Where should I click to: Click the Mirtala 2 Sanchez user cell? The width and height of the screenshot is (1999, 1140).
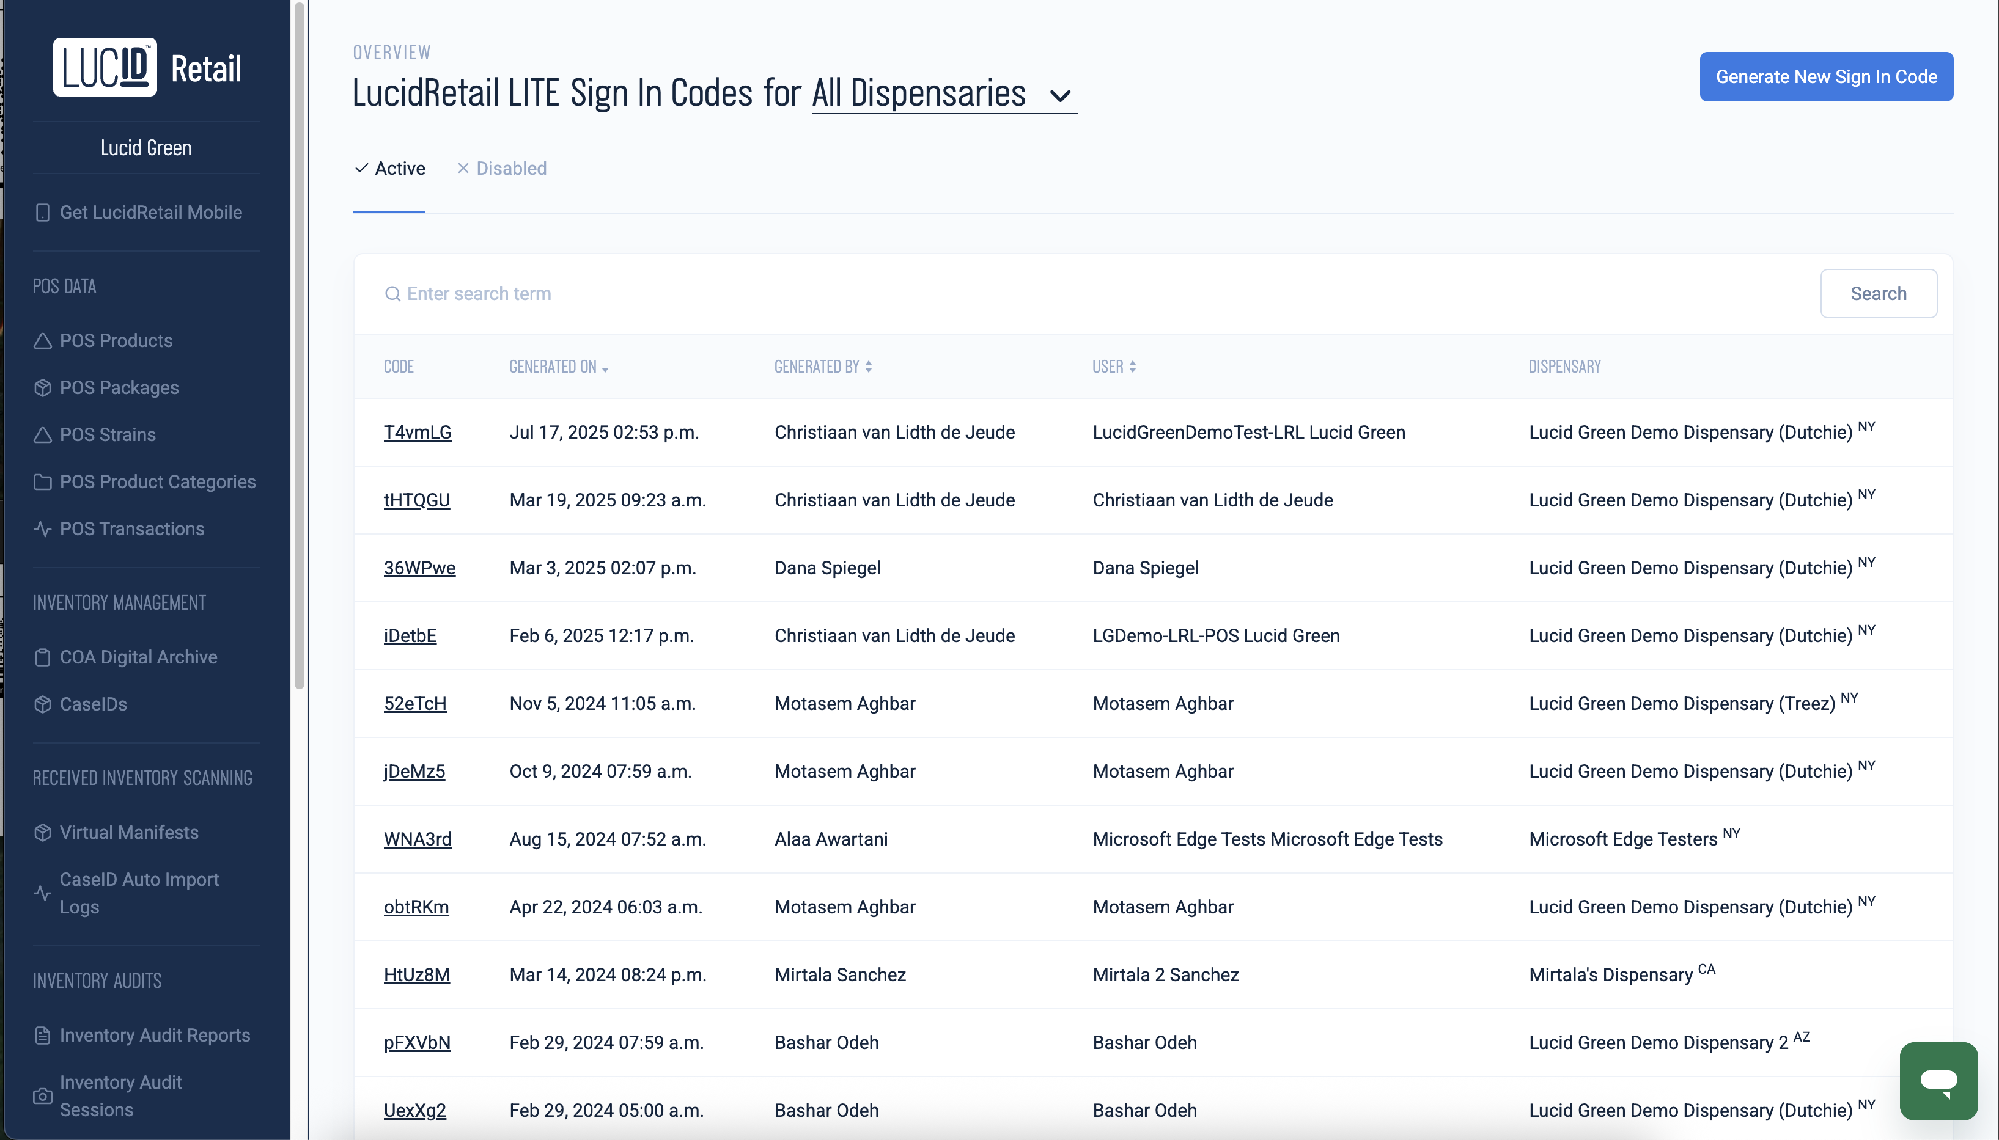click(x=1166, y=976)
